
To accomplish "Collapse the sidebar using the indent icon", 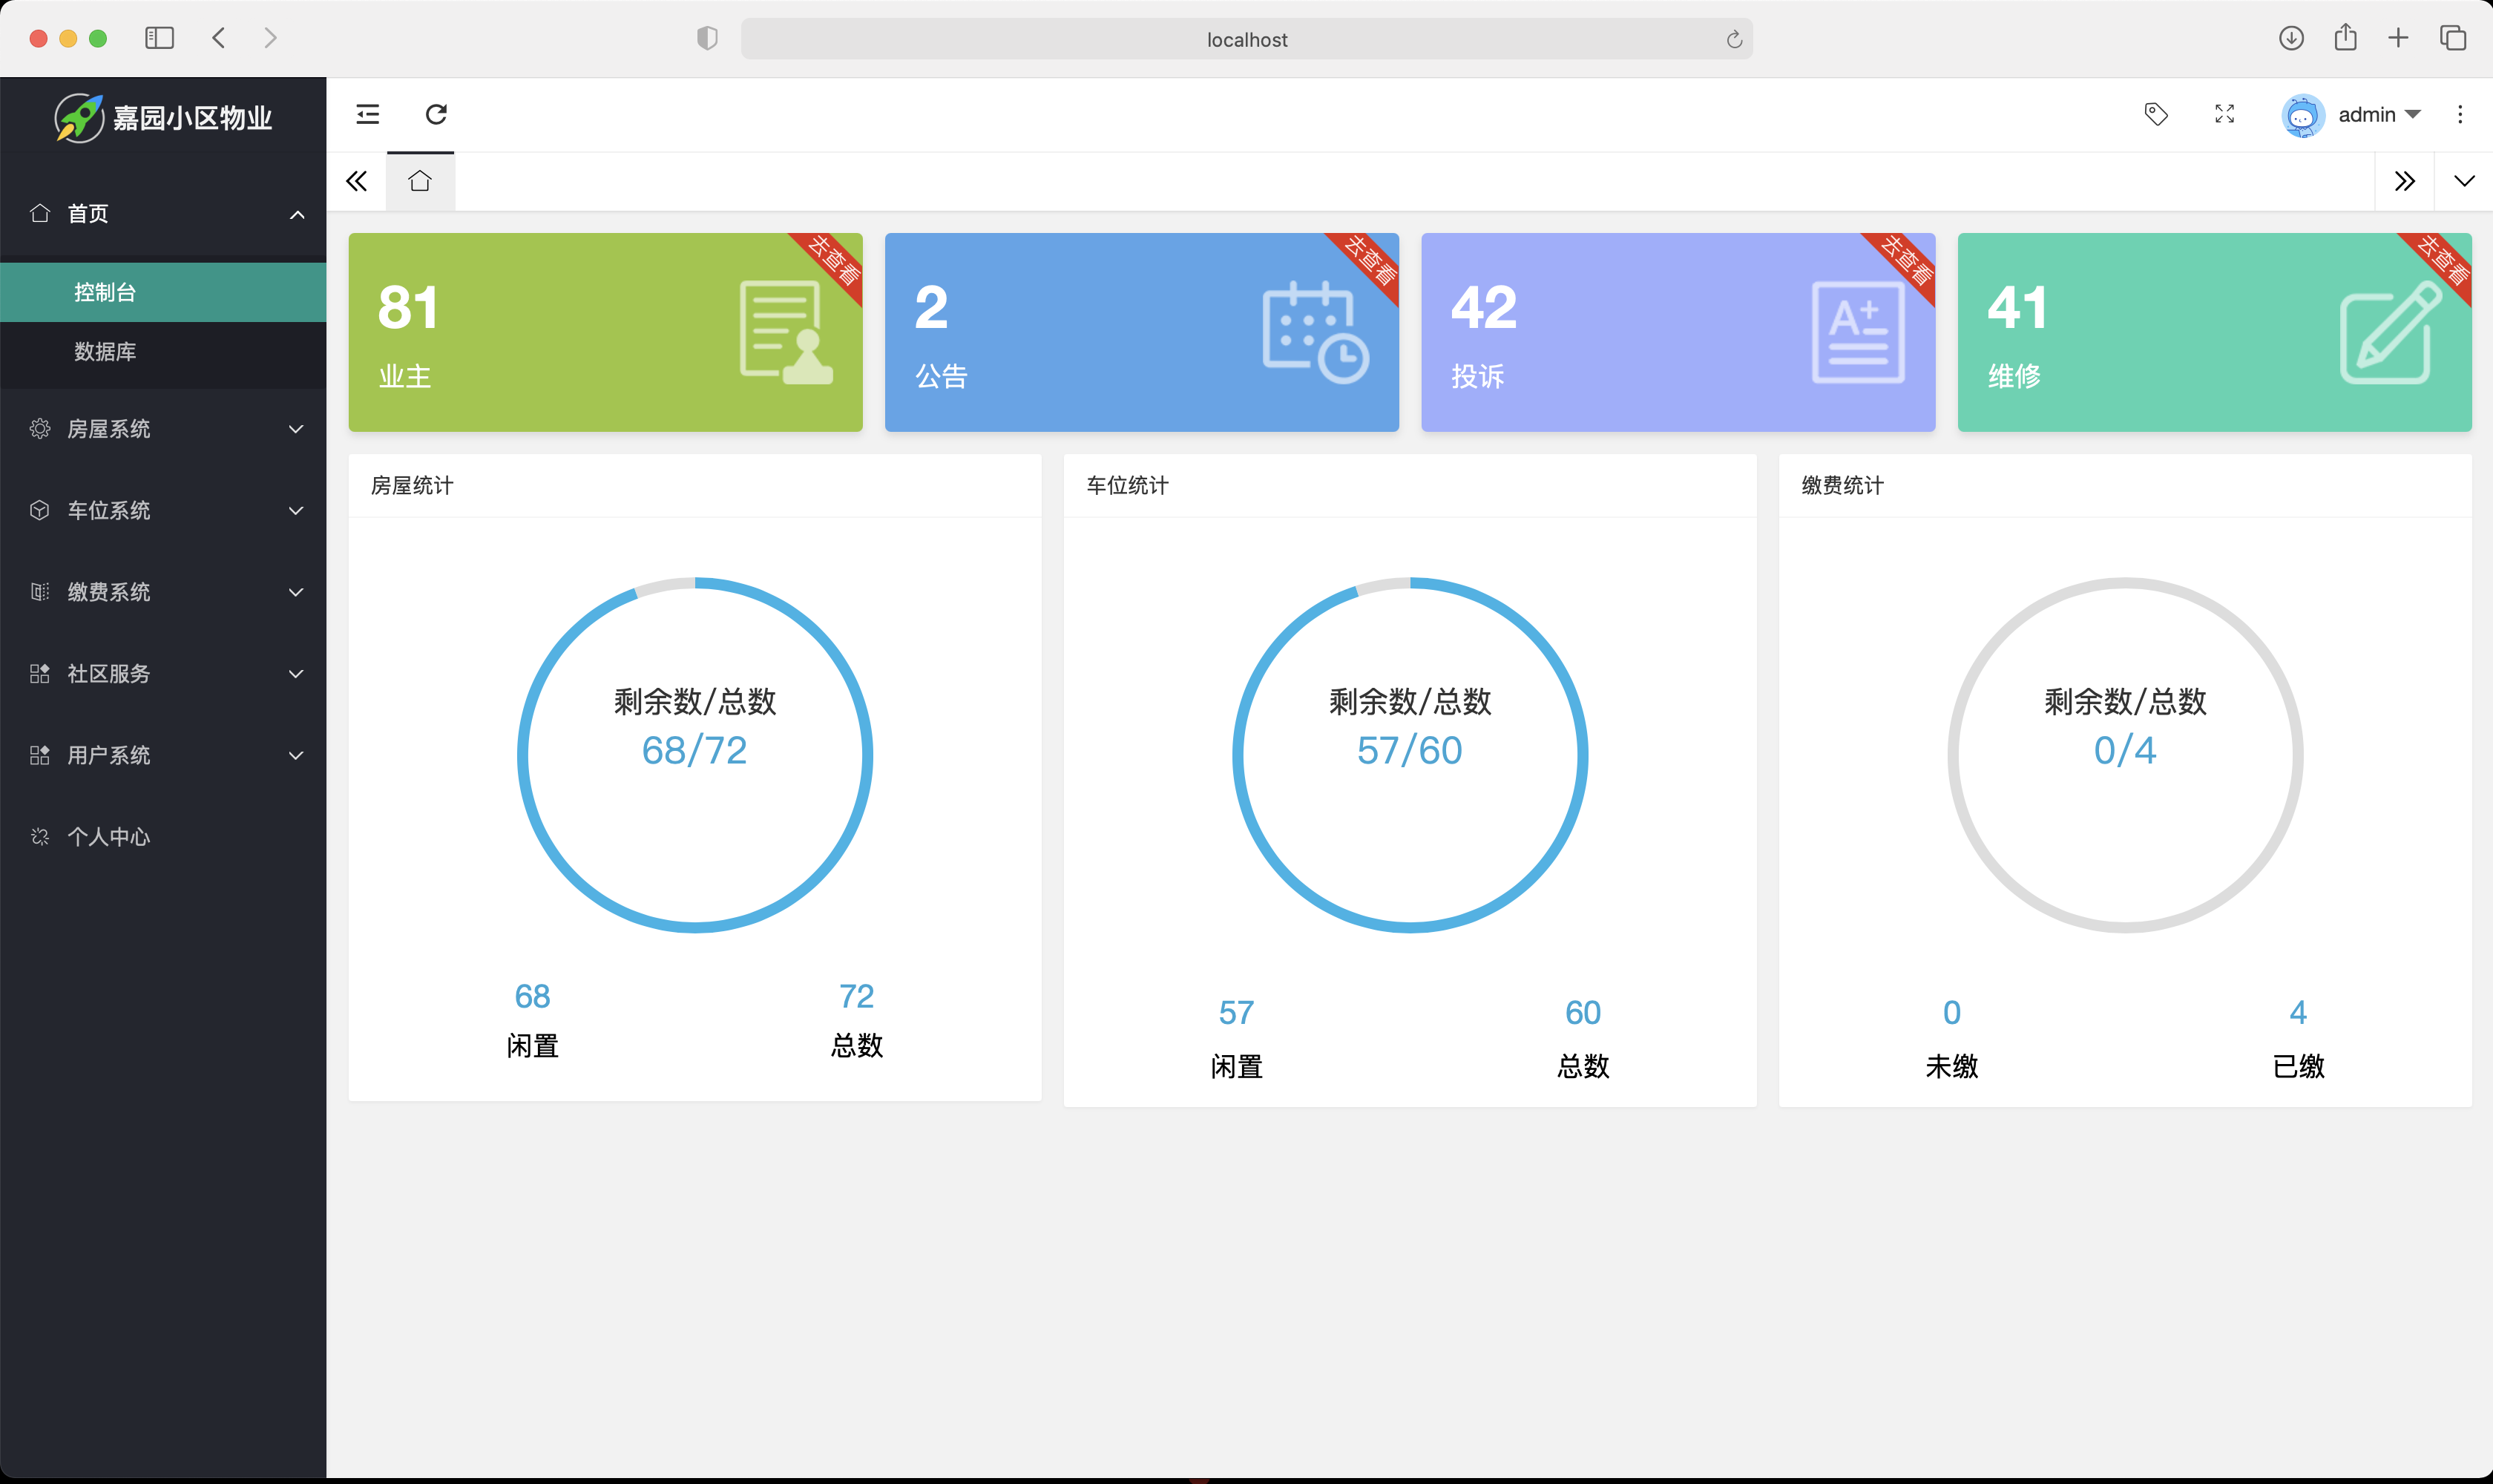I will point(367,114).
